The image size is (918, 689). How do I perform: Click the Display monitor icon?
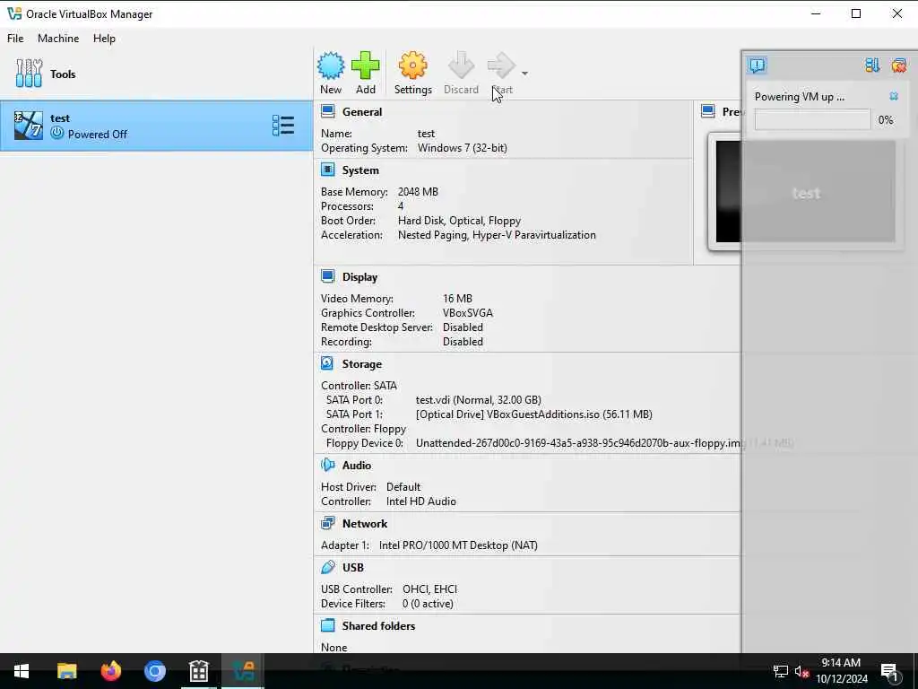point(328,276)
